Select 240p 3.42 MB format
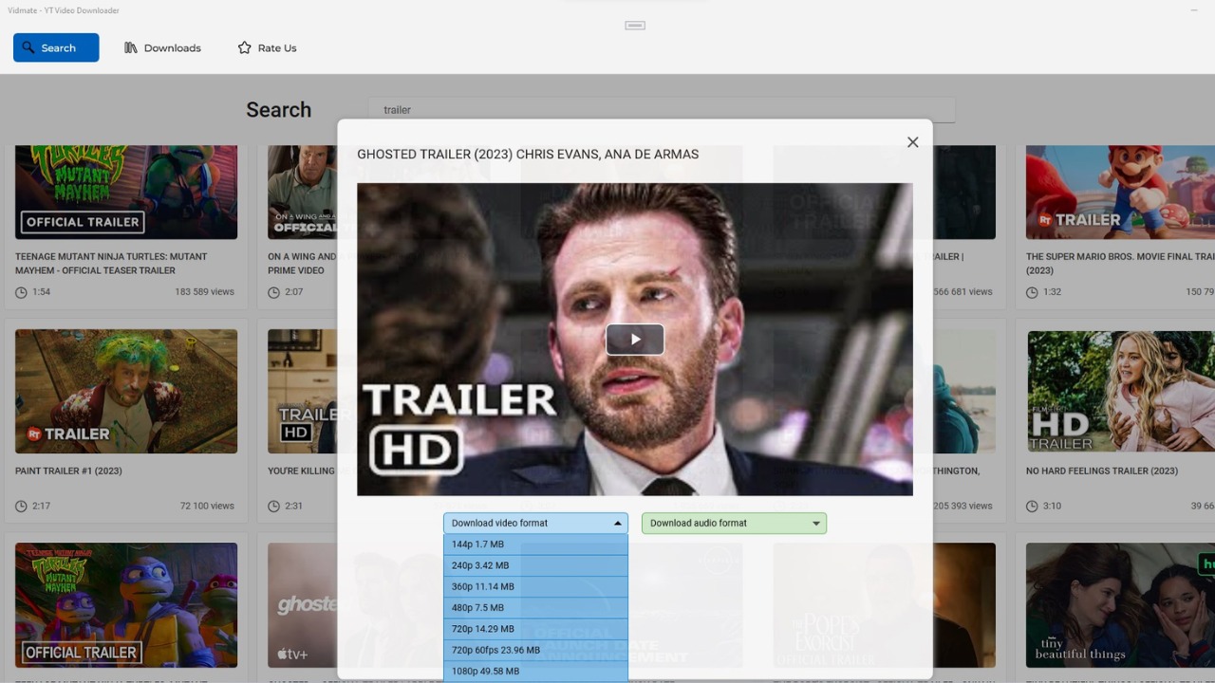This screenshot has height=683, width=1215. point(535,565)
